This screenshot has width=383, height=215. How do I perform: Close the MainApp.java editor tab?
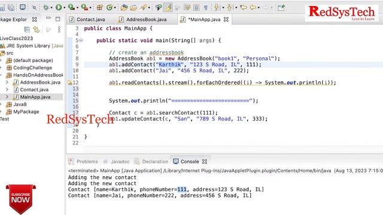pyautogui.click(x=226, y=20)
